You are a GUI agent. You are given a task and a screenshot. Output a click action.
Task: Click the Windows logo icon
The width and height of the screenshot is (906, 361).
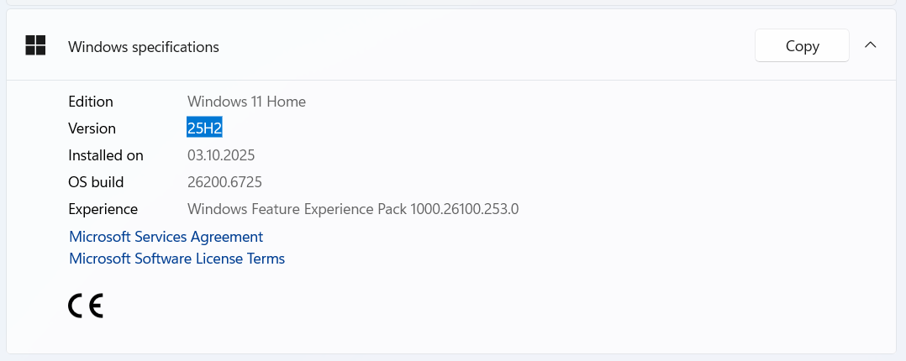click(35, 46)
